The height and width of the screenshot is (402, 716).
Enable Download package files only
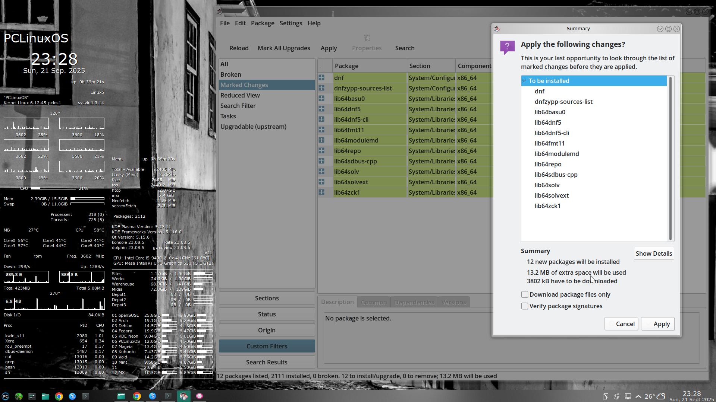click(x=525, y=294)
